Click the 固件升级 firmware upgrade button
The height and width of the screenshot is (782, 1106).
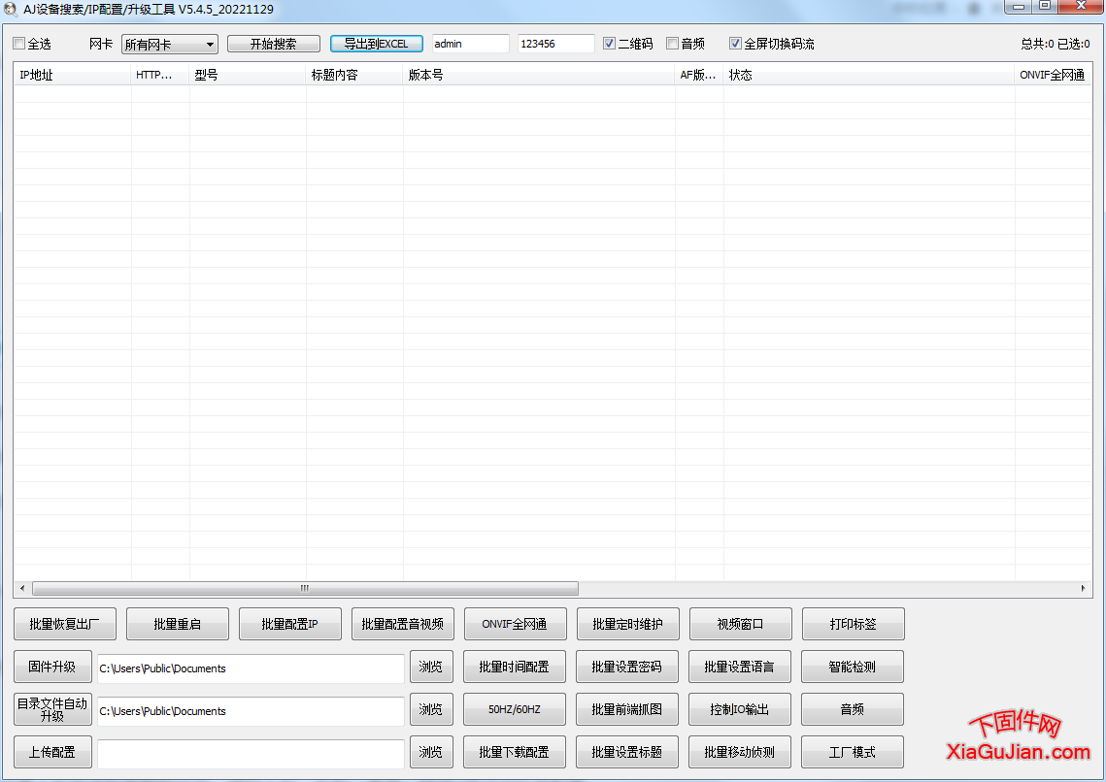point(52,668)
